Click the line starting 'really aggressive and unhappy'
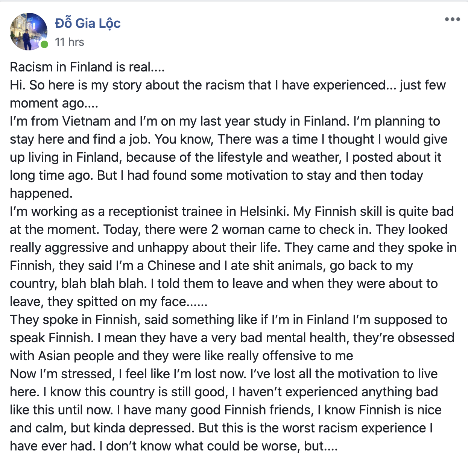 click(233, 247)
